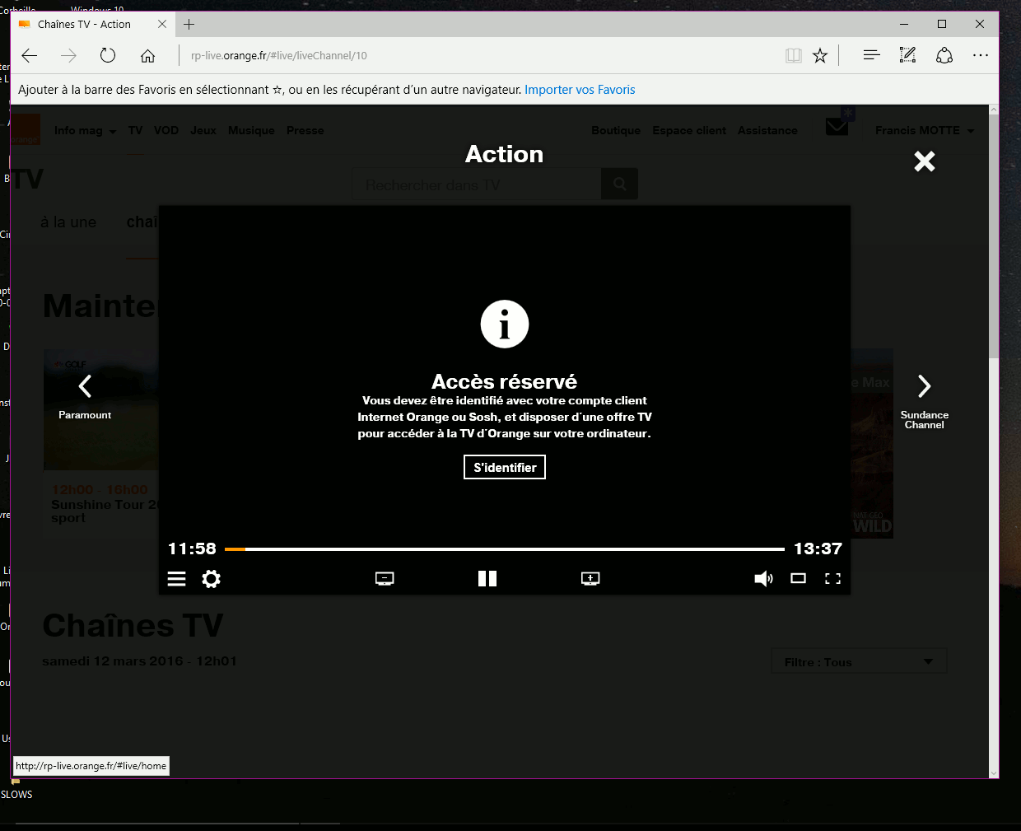1021x831 pixels.
Task: Open the Presse menu item
Action: coord(305,130)
